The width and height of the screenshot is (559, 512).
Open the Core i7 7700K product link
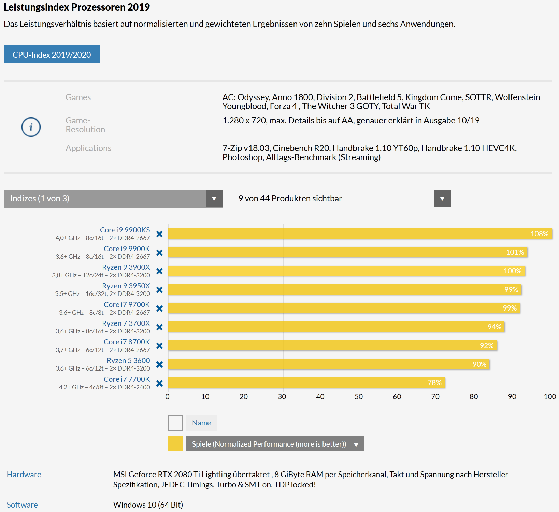[x=127, y=379]
